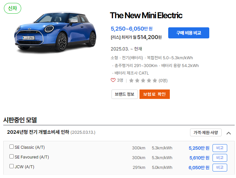This screenshot has height=178, width=236.
Task: Select the third rating star
Action: point(143,81)
